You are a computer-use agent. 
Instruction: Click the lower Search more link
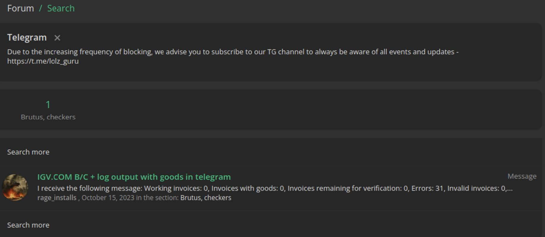pyautogui.click(x=28, y=225)
